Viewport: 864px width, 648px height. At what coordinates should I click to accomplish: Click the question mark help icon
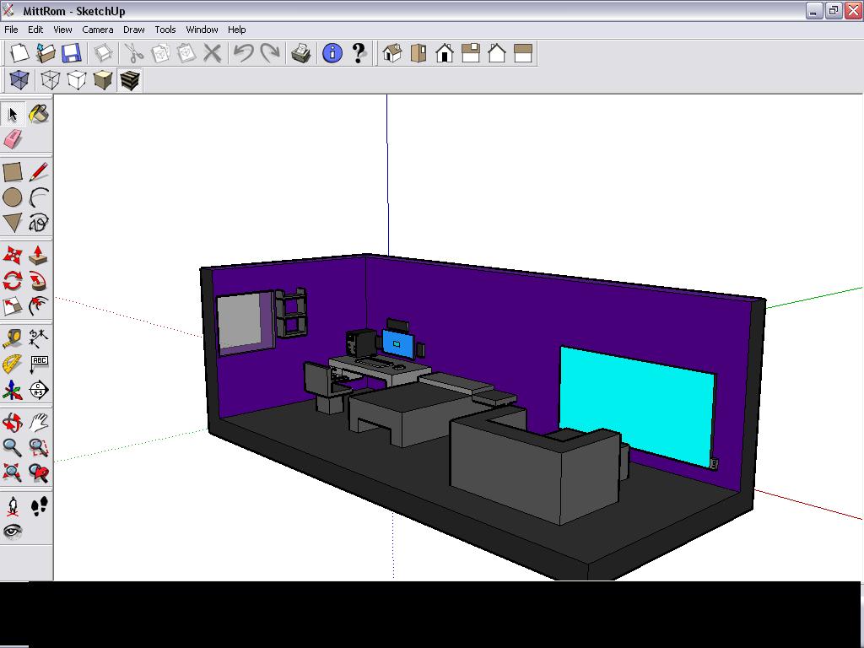click(x=359, y=53)
